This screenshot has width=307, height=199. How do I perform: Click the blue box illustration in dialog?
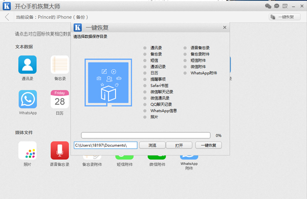click(x=108, y=83)
